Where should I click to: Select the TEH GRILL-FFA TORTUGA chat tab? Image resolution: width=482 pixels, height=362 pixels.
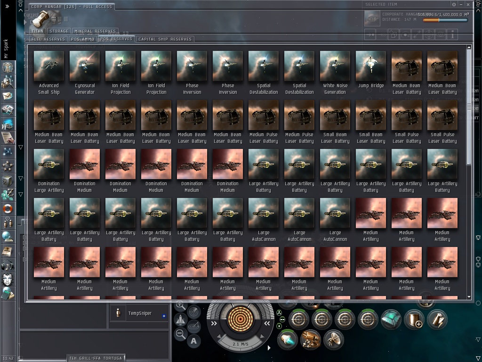point(96,358)
